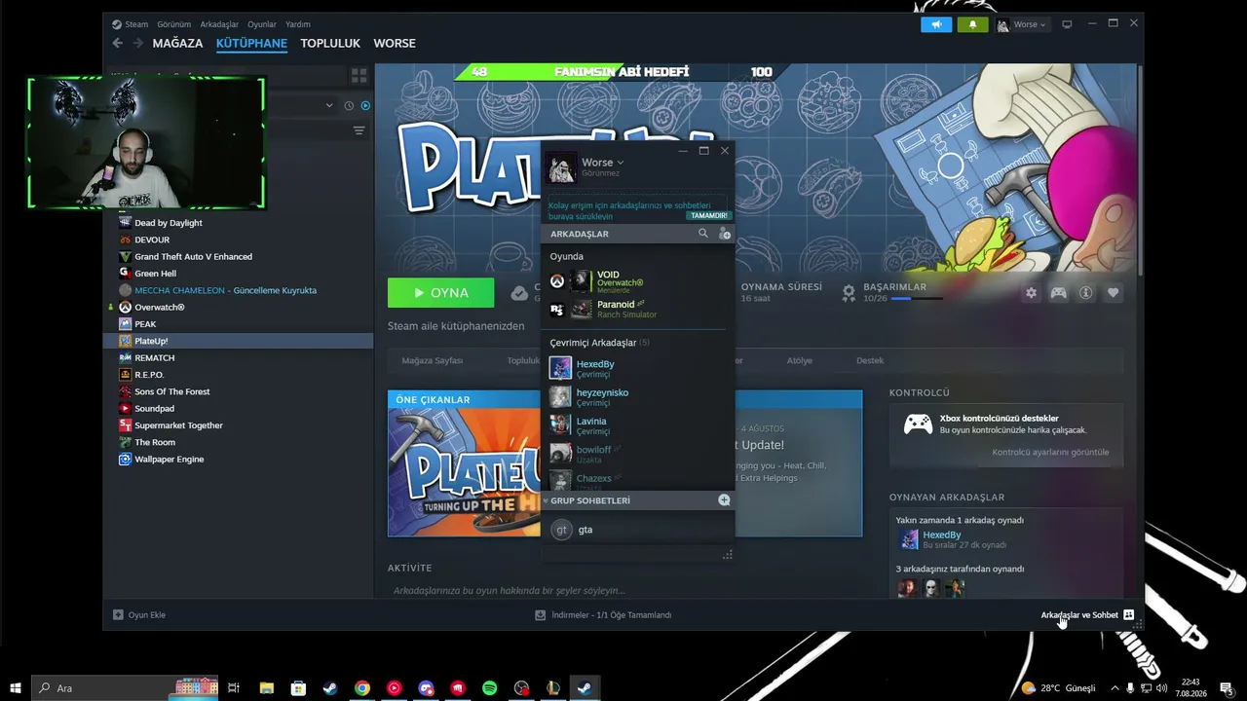Switch library to grid collections view
1247x701 pixels.
(359, 75)
